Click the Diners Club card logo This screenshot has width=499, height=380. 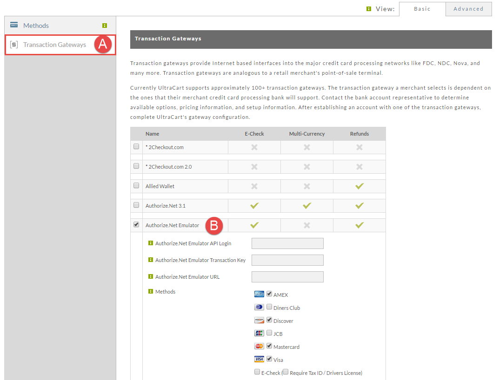point(259,307)
